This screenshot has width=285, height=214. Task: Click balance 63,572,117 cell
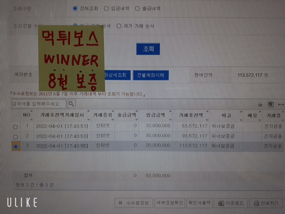(194, 126)
